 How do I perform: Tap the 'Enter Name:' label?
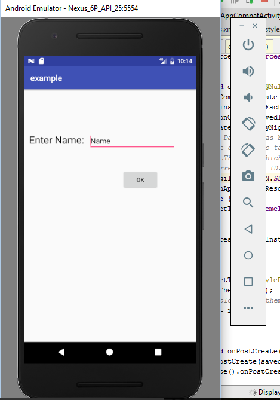click(57, 141)
